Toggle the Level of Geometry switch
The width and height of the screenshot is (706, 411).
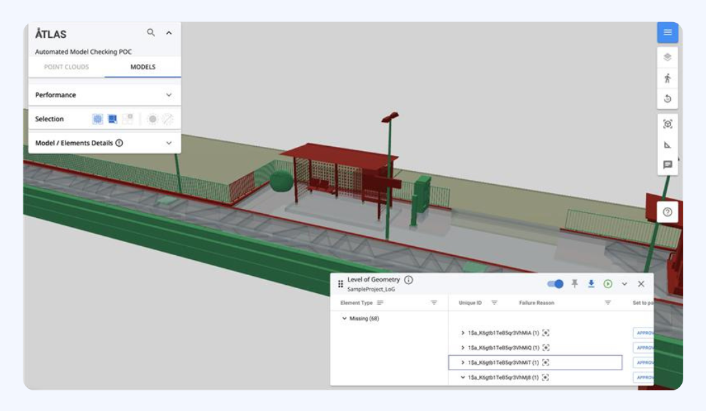(x=555, y=284)
